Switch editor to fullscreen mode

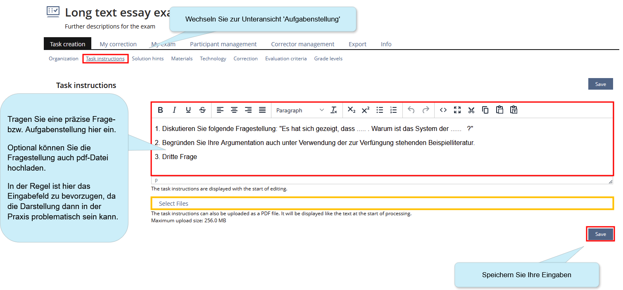457,110
